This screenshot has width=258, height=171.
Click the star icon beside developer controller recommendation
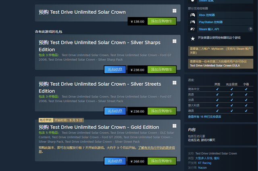coord(193,39)
